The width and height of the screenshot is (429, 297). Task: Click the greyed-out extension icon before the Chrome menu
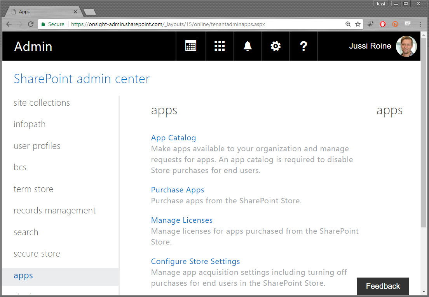click(408, 24)
